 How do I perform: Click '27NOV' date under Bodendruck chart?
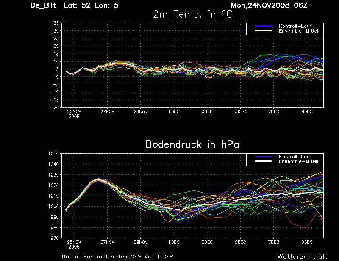coord(108,242)
